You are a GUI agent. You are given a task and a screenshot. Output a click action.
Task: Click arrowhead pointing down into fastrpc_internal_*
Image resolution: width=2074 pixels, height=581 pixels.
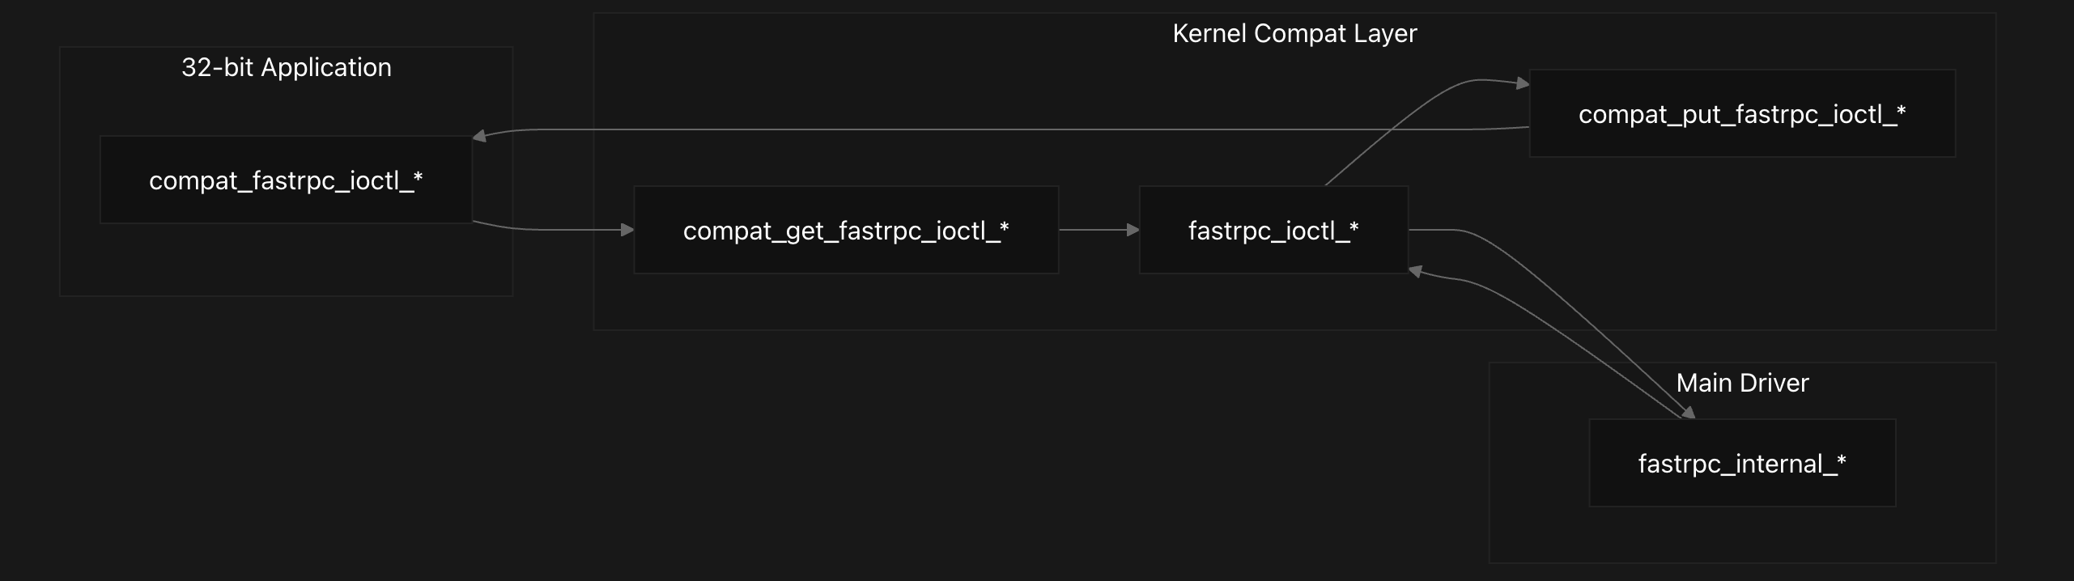pyautogui.click(x=1688, y=413)
